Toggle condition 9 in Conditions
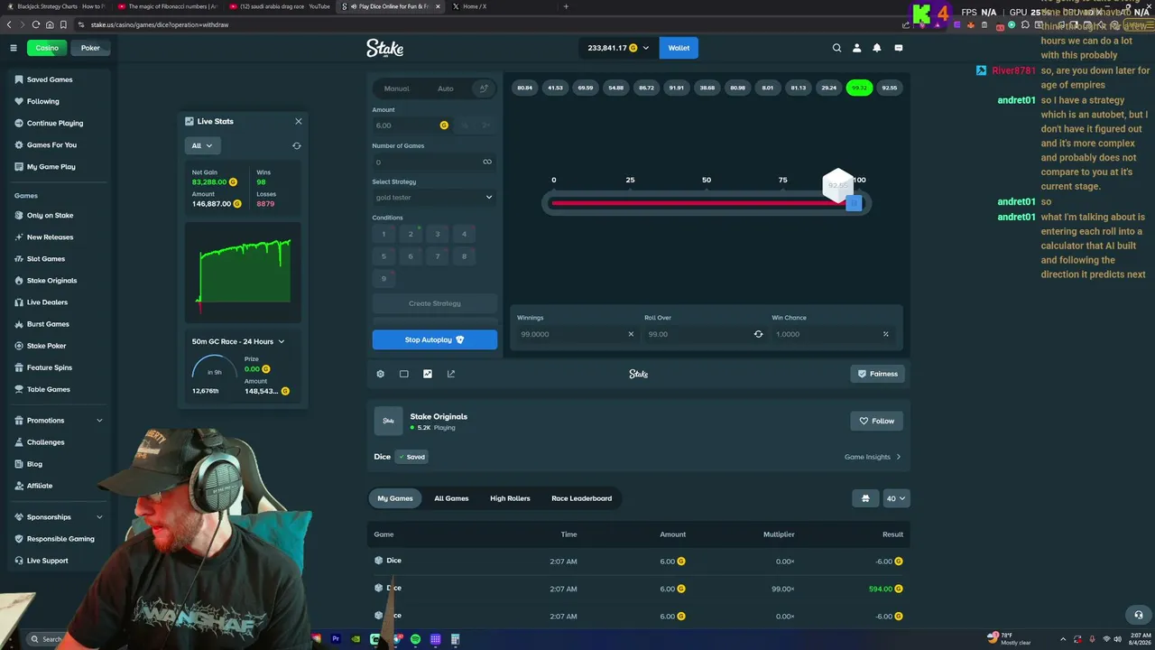This screenshot has width=1155, height=650. (383, 279)
